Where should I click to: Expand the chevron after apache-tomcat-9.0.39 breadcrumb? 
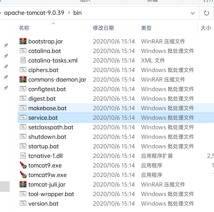tap(69, 13)
